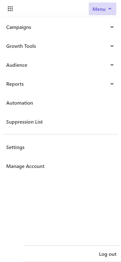Collapse the Menu button
This screenshot has width=121, height=262.
[102, 9]
